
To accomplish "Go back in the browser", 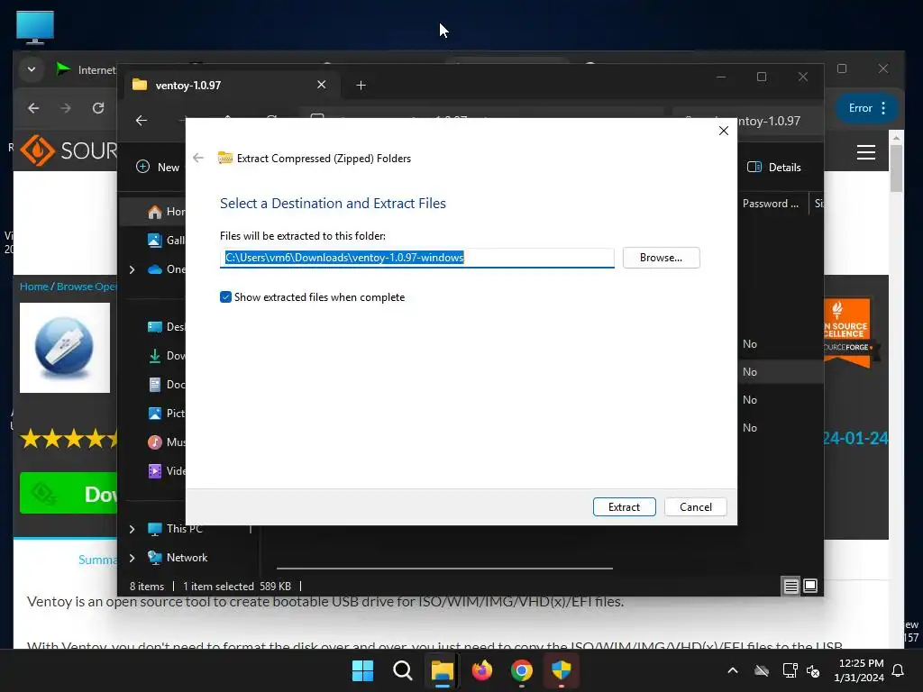I will (x=33, y=108).
